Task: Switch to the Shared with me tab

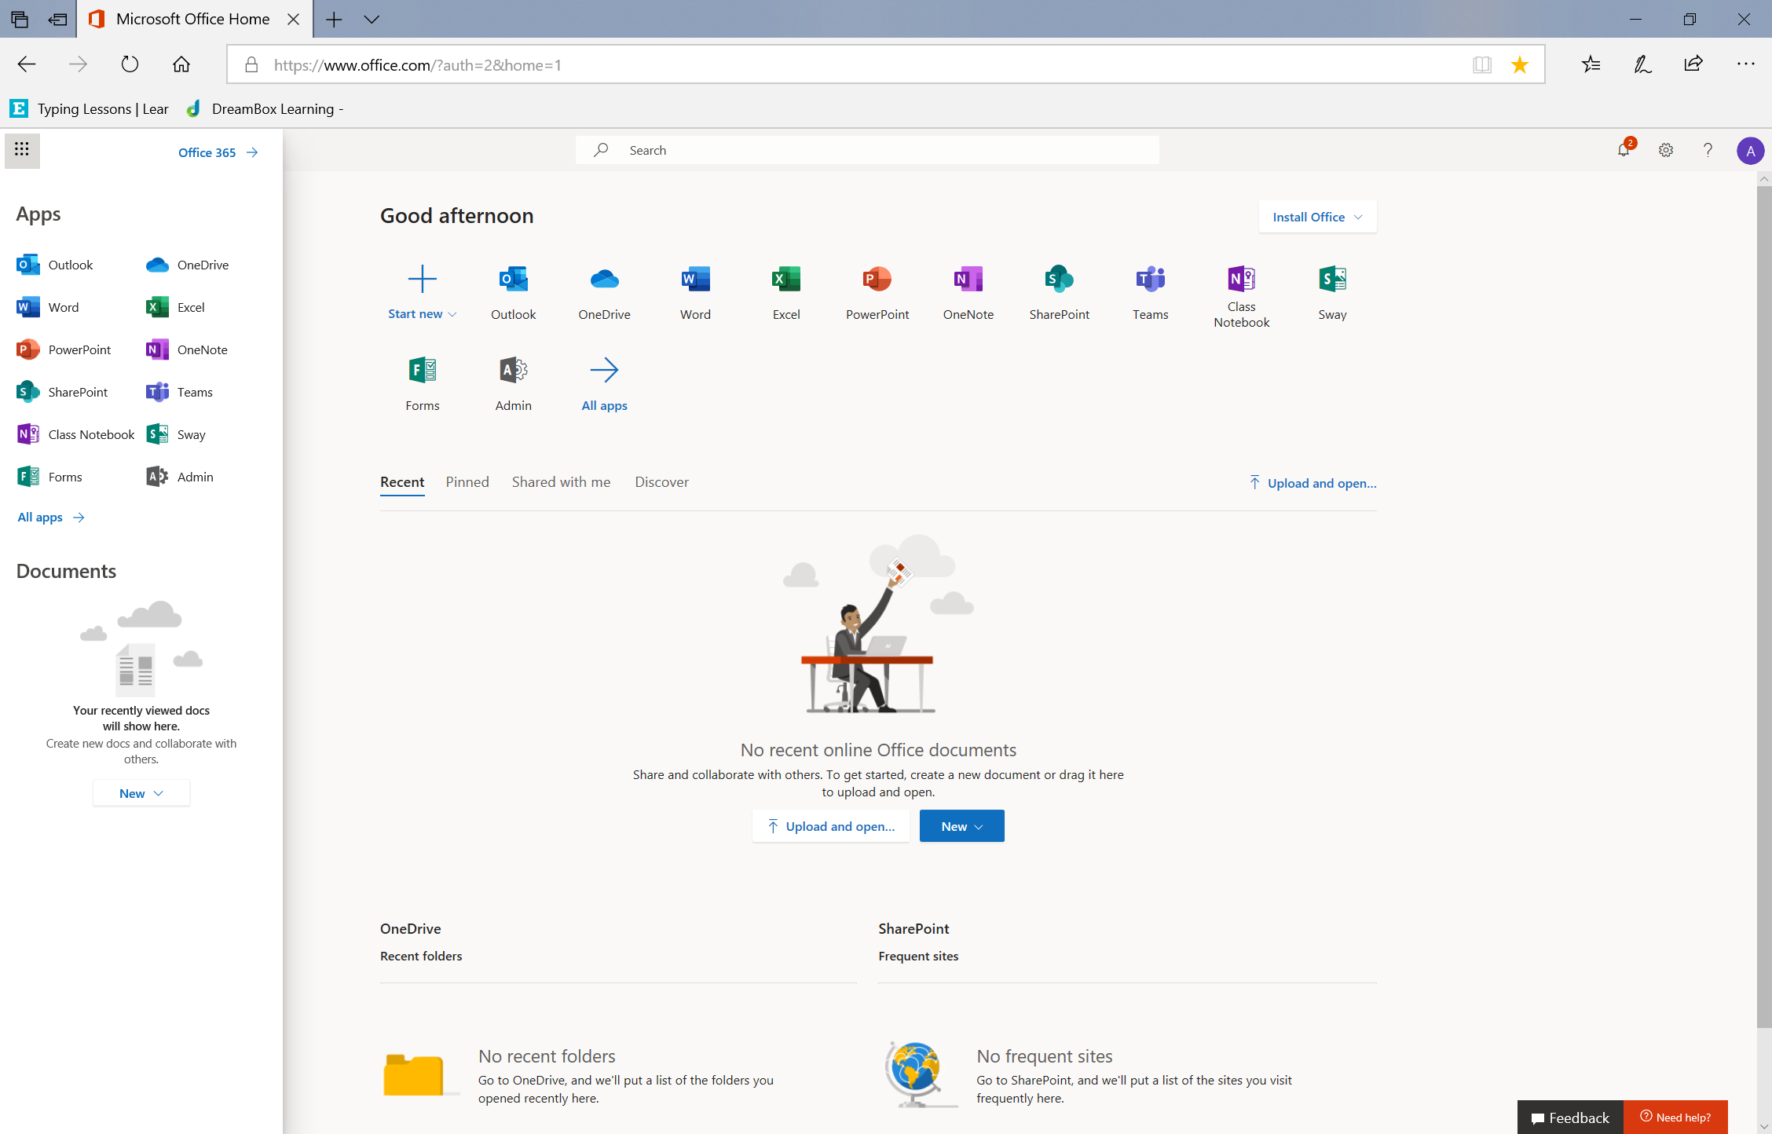Action: click(x=561, y=482)
